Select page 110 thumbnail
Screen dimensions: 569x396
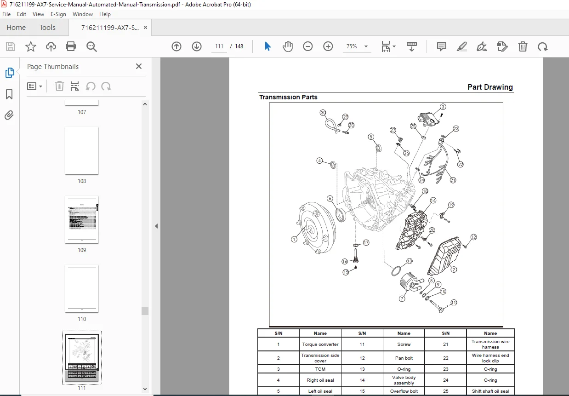tap(82, 289)
